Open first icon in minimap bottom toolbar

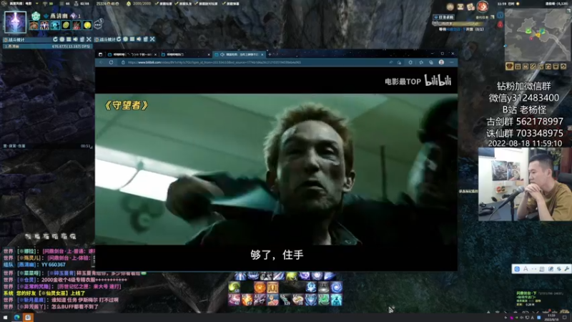click(x=509, y=66)
